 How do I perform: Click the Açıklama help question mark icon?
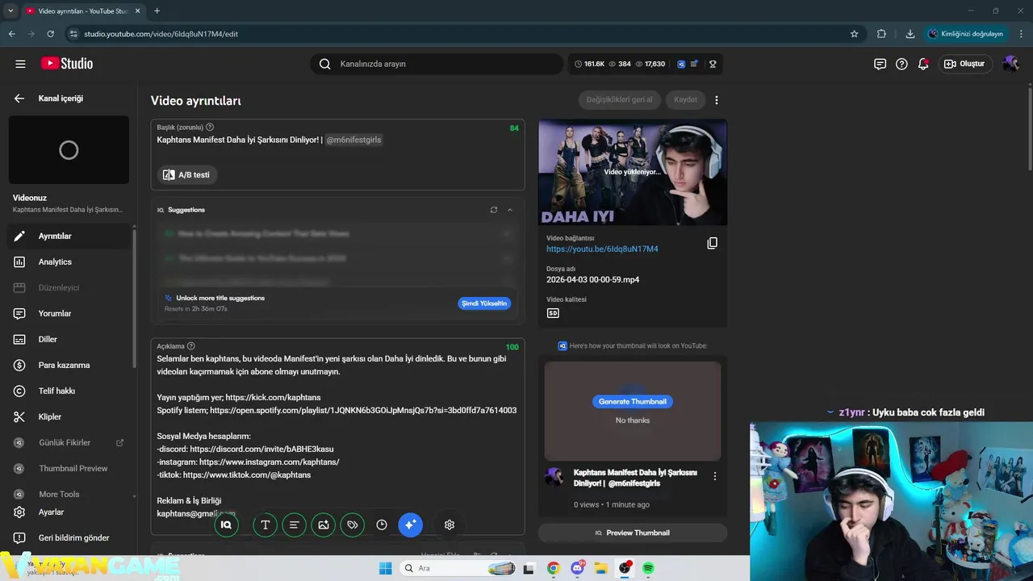[x=191, y=346]
